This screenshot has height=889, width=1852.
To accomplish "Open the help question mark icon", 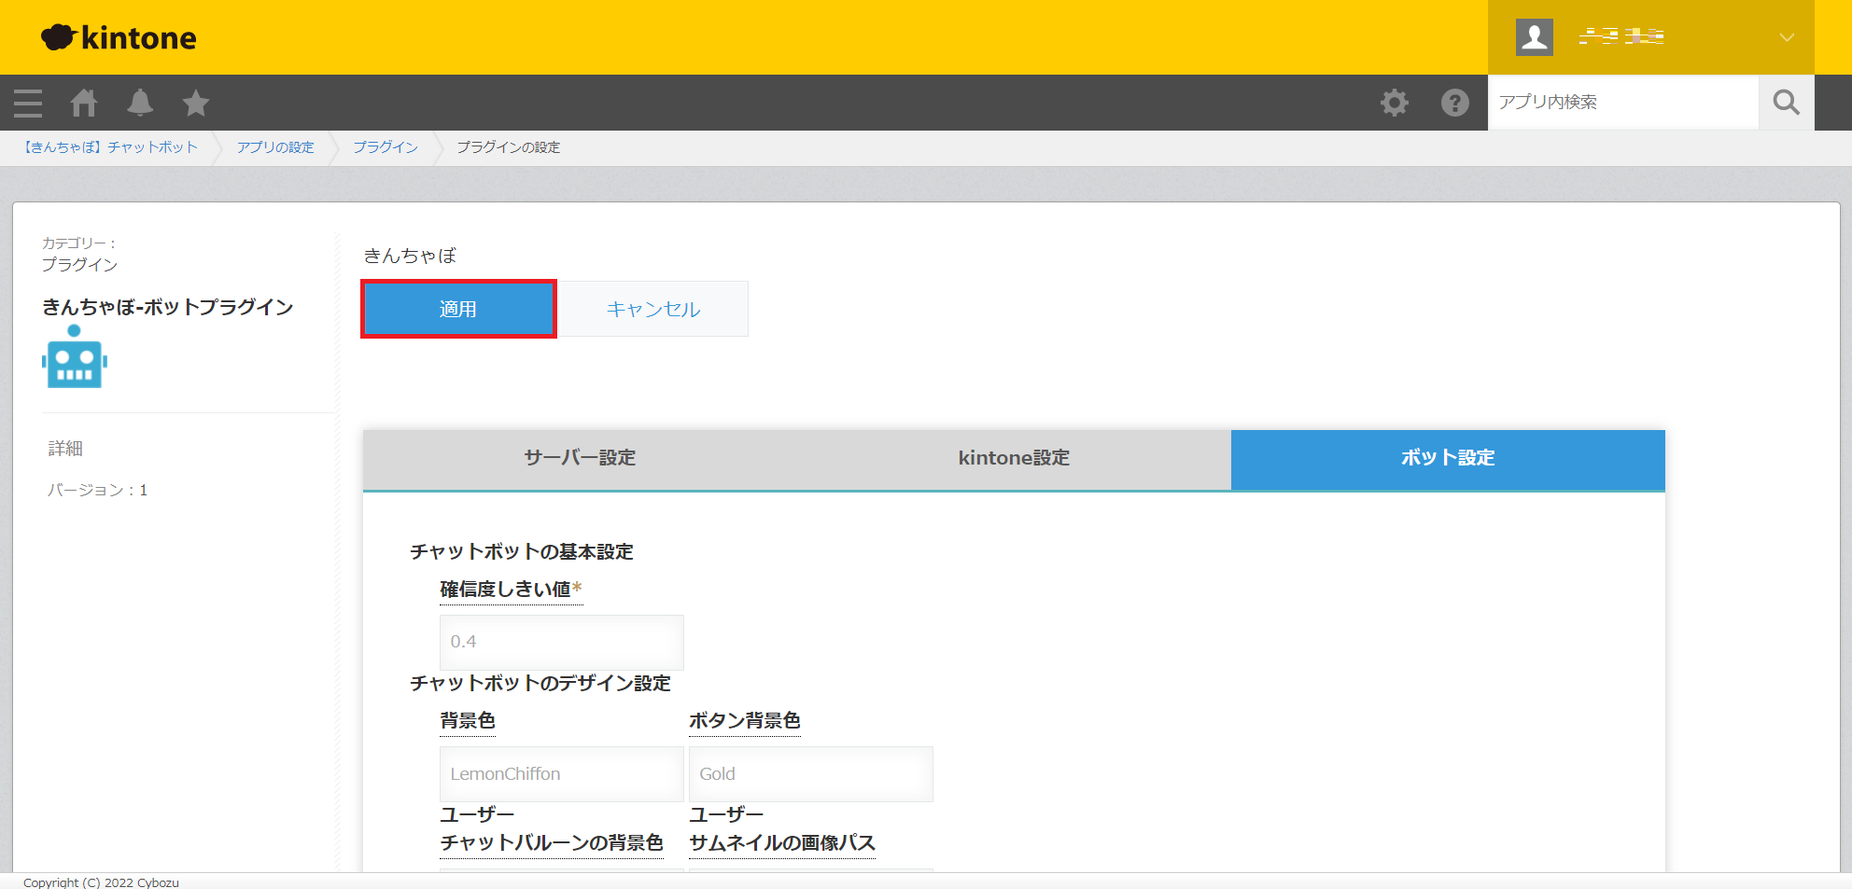I will point(1454,103).
